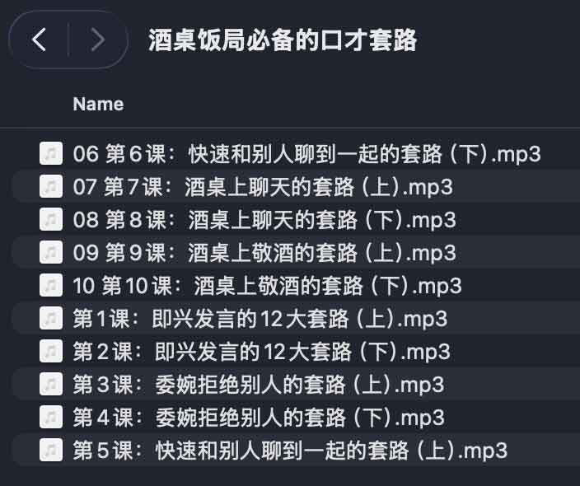Click the mp3 icon for 第2课 即兴发言
The image size is (580, 486).
[51, 351]
